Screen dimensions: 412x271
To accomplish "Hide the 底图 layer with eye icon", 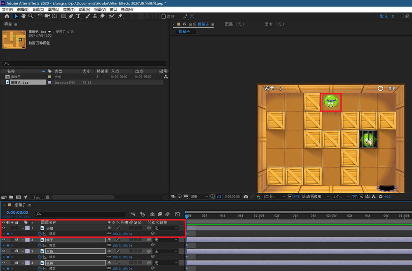I will click(4, 263).
